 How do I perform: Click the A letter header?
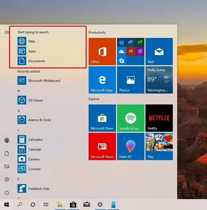click(19, 110)
